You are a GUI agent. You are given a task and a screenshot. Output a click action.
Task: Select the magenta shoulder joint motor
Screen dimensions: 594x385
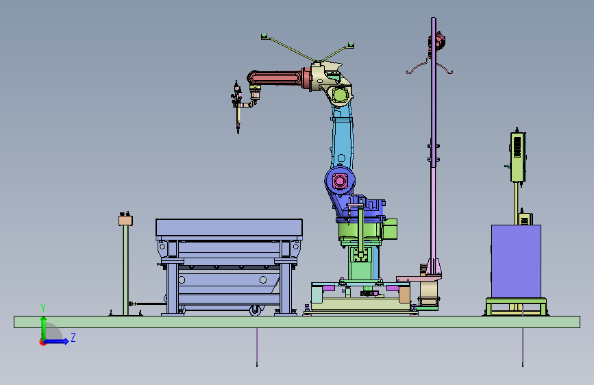point(339,181)
